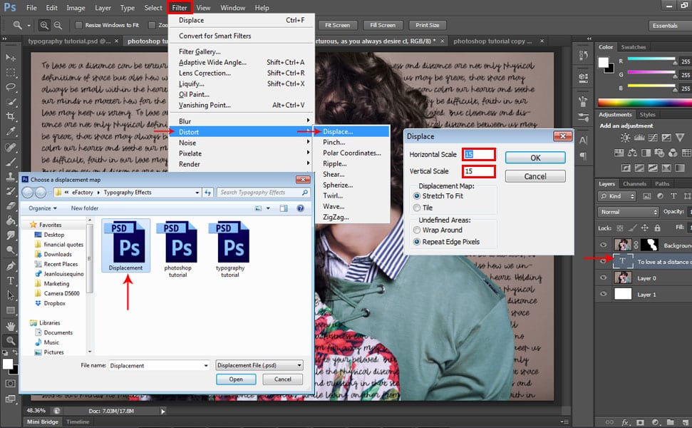This screenshot has width=692, height=428.
Task: Select the Crop tool
Action: (x=11, y=116)
